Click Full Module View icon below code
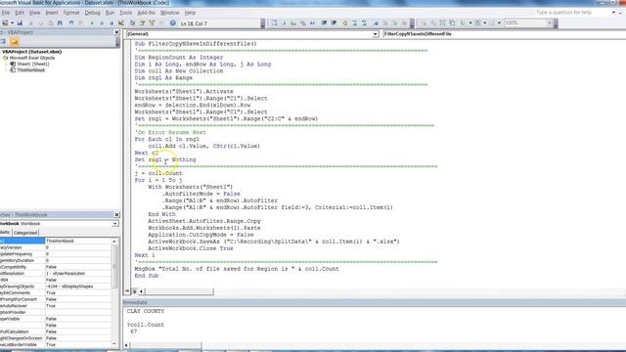Screen dimensions: 626x352 tap(135, 291)
